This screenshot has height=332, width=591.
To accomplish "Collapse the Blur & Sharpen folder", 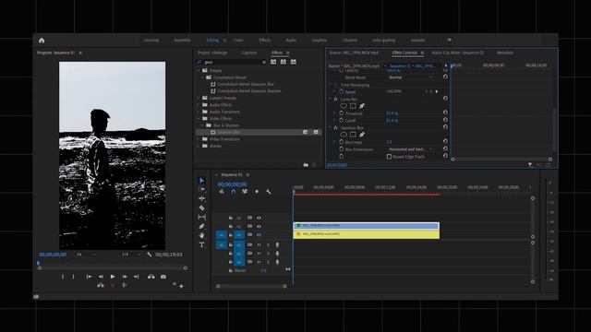I will [x=202, y=125].
